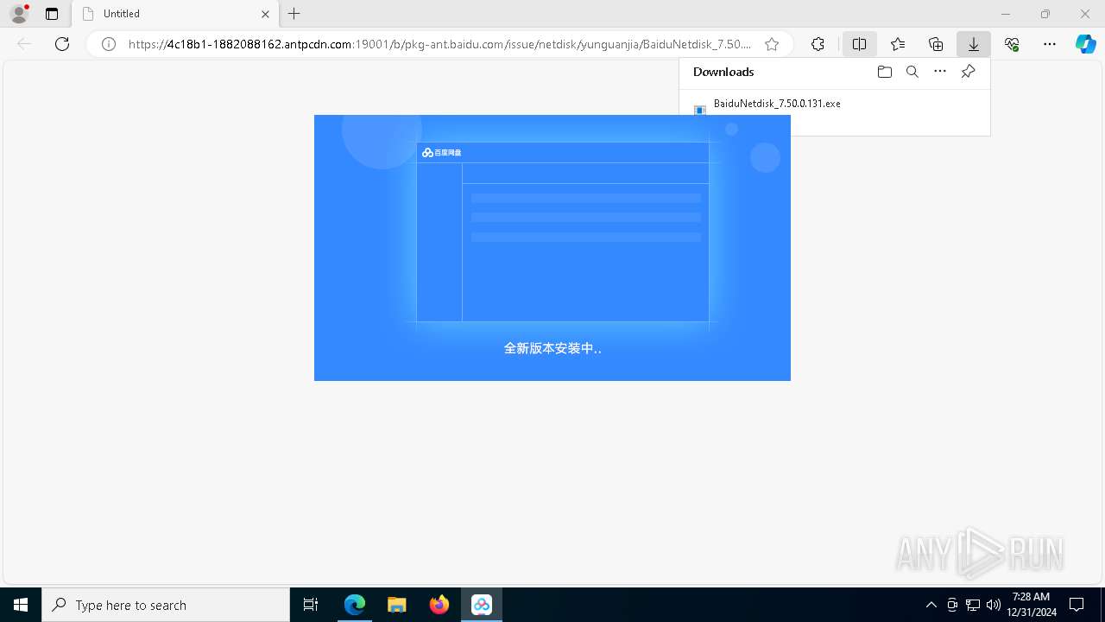Toggle the Downloads toolbar button
The image size is (1105, 622).
point(974,44)
